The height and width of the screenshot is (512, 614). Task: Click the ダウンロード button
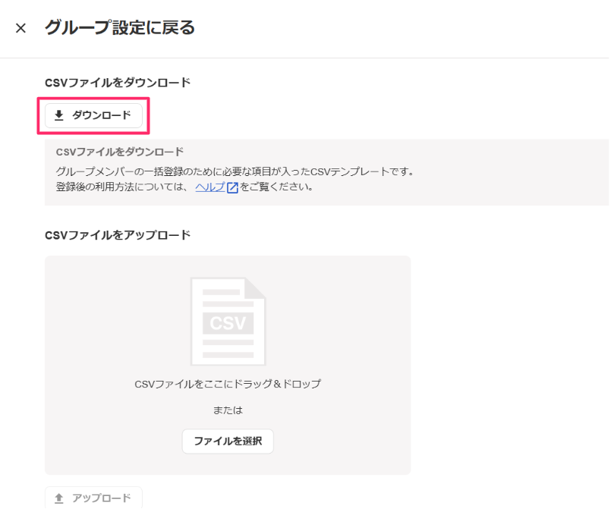tap(93, 115)
